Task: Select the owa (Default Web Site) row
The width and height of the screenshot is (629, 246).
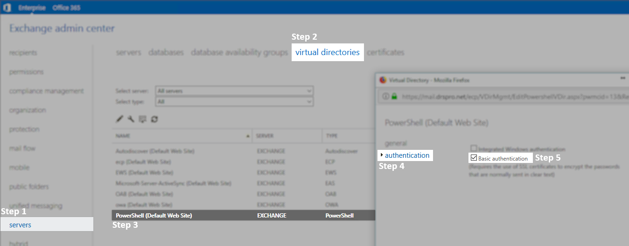Action: 243,204
